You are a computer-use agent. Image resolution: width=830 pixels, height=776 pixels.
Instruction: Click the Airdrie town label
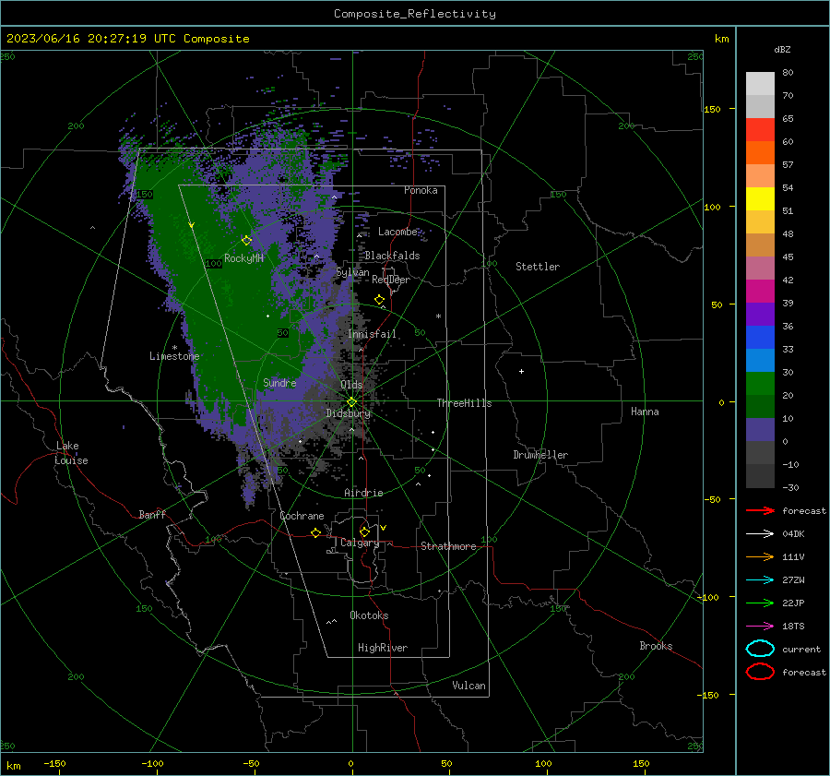coord(363,493)
